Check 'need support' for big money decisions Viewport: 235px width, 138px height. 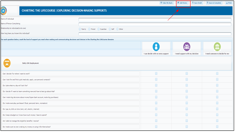tap(187, 97)
